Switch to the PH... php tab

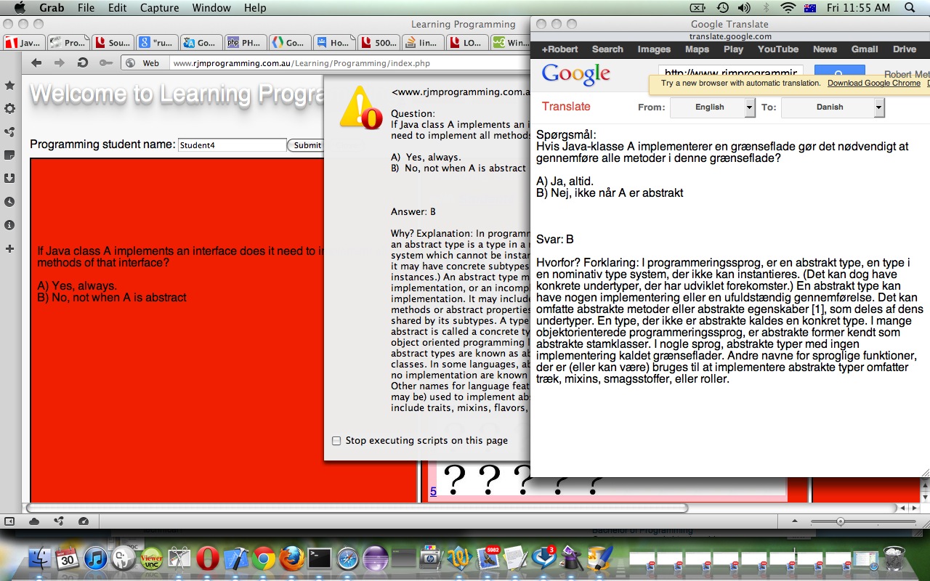[x=245, y=43]
